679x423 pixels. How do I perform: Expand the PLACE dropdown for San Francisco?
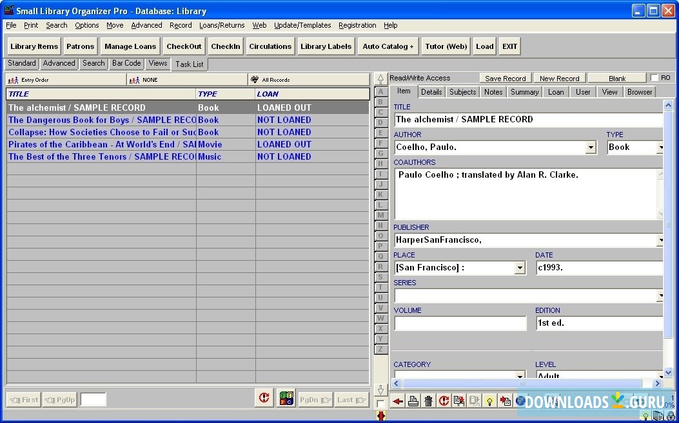(520, 267)
